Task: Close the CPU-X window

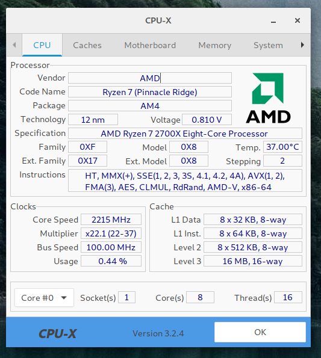Action: [x=298, y=20]
